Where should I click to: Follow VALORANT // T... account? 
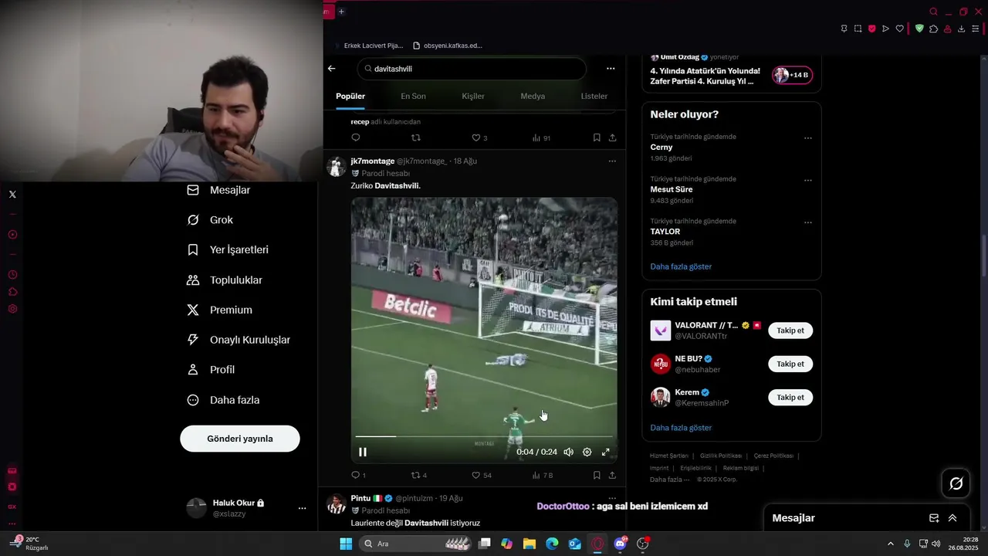[x=790, y=331]
